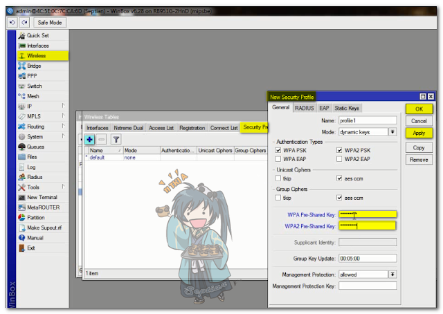Open Log in sidebar

point(43,167)
